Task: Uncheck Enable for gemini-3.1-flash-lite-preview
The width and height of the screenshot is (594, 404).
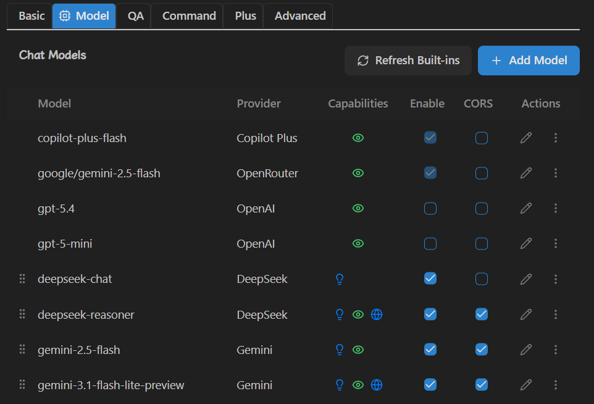Action: pyautogui.click(x=430, y=385)
